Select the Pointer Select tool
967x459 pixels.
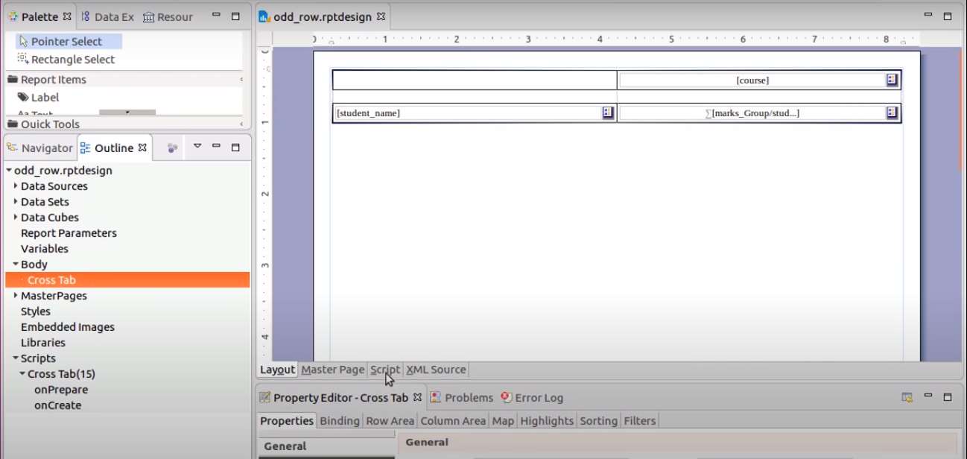click(66, 42)
